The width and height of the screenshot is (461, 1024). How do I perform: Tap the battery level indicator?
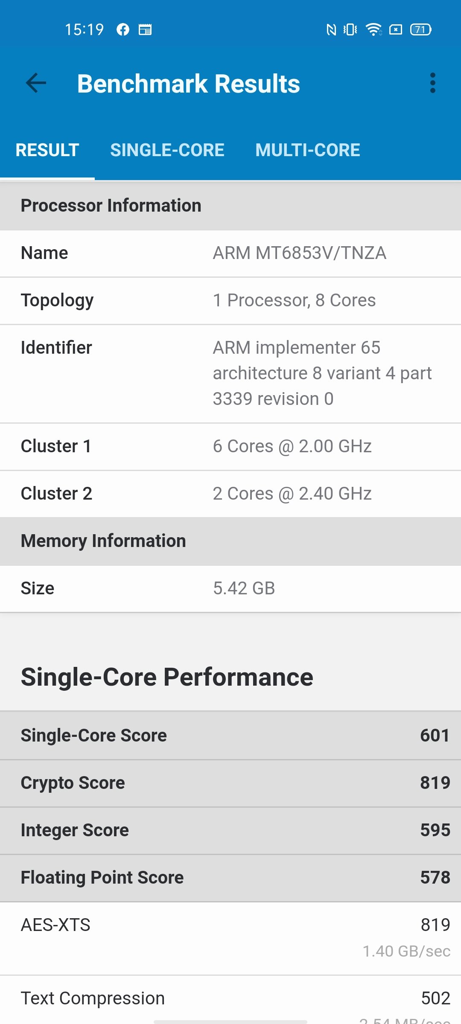point(420,29)
